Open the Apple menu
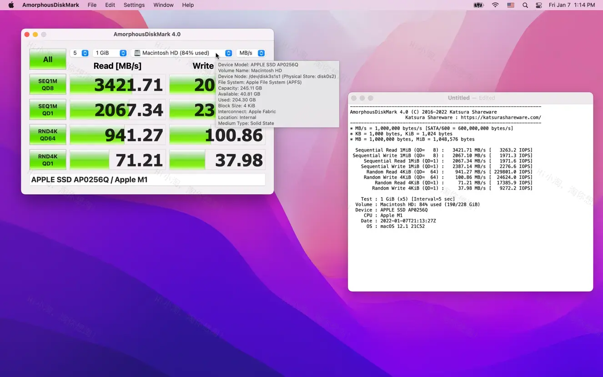 10,5
